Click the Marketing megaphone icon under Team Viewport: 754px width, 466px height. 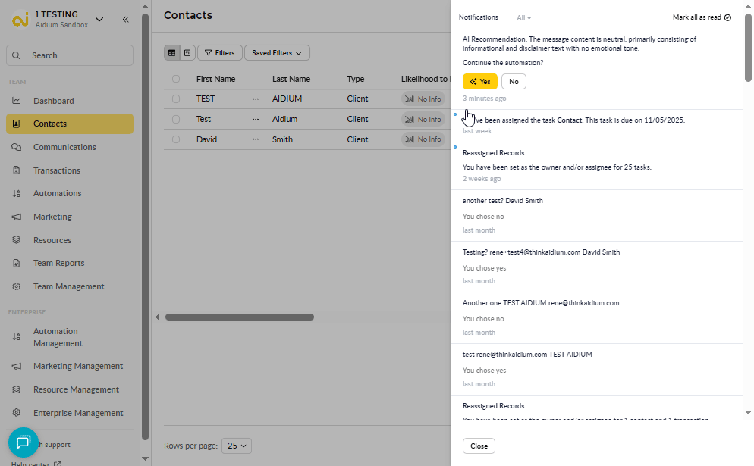click(16, 217)
